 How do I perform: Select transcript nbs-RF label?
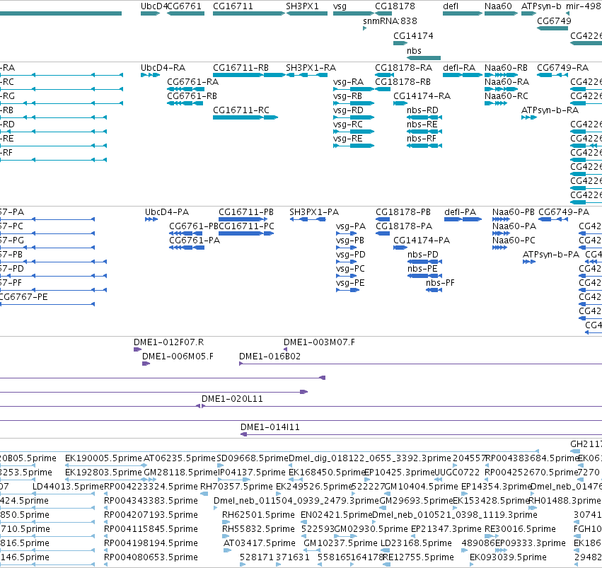pos(422,139)
